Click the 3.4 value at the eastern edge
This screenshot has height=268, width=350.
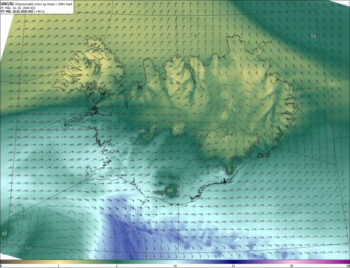pyautogui.click(x=332, y=84)
